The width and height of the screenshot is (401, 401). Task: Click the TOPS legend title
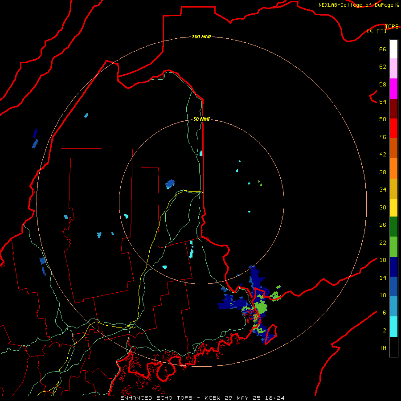392,26
